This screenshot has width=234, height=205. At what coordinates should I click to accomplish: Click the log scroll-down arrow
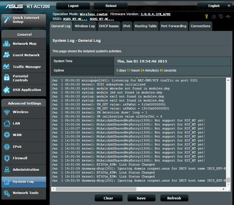(228, 184)
